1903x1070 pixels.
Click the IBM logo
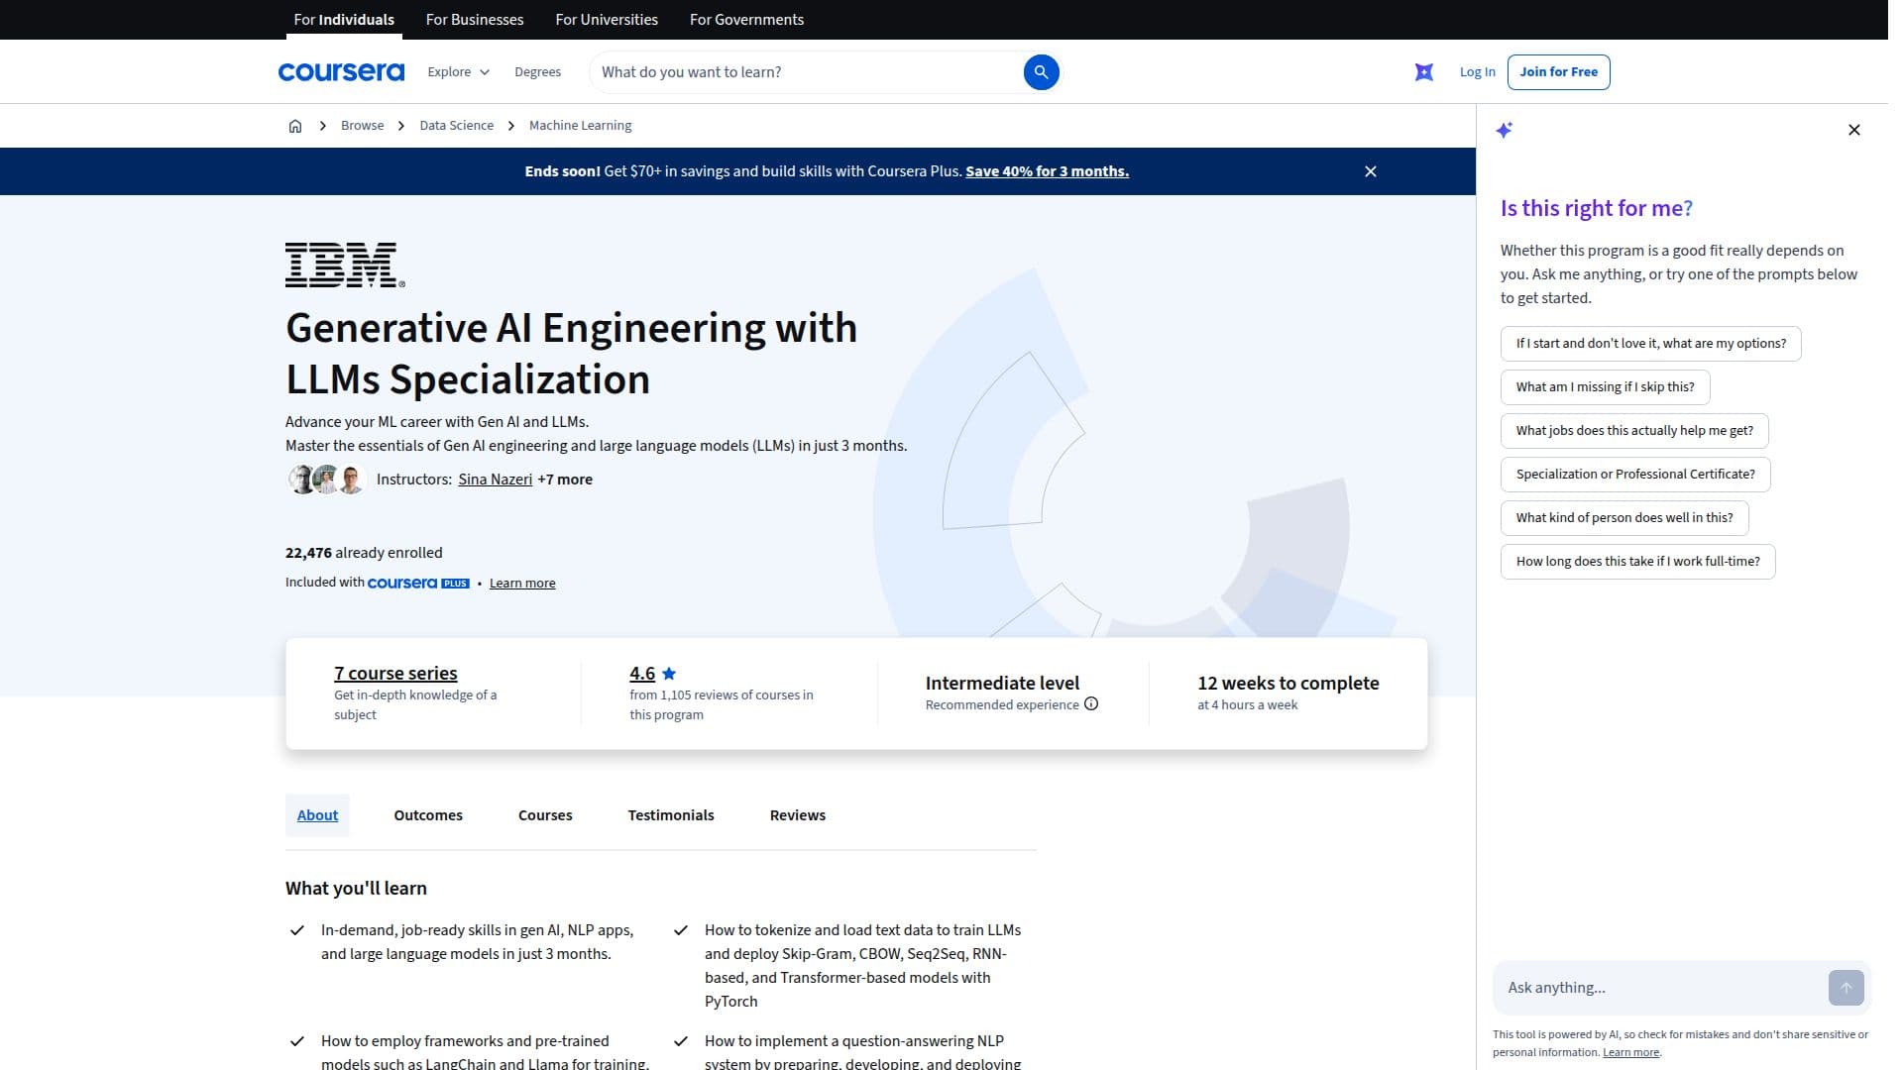(x=345, y=266)
